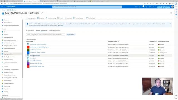
Task: Open Partner Center DotNet SDK registration
Action: [x=37, y=66]
